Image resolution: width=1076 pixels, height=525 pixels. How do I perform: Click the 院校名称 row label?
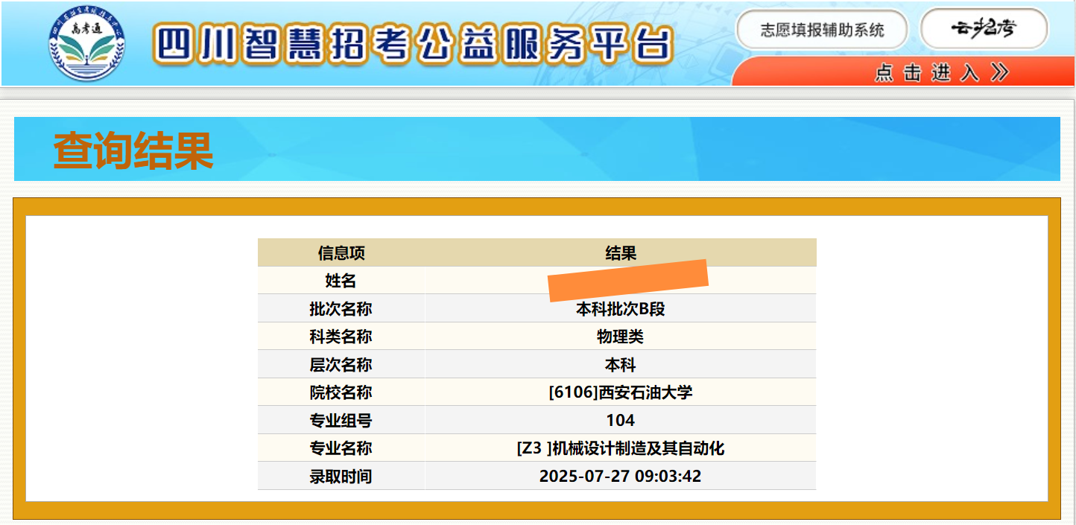[341, 392]
